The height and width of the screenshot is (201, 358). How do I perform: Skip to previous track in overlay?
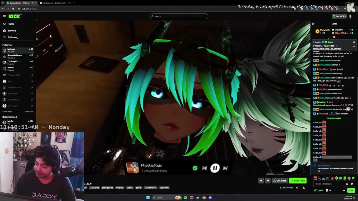point(204,168)
